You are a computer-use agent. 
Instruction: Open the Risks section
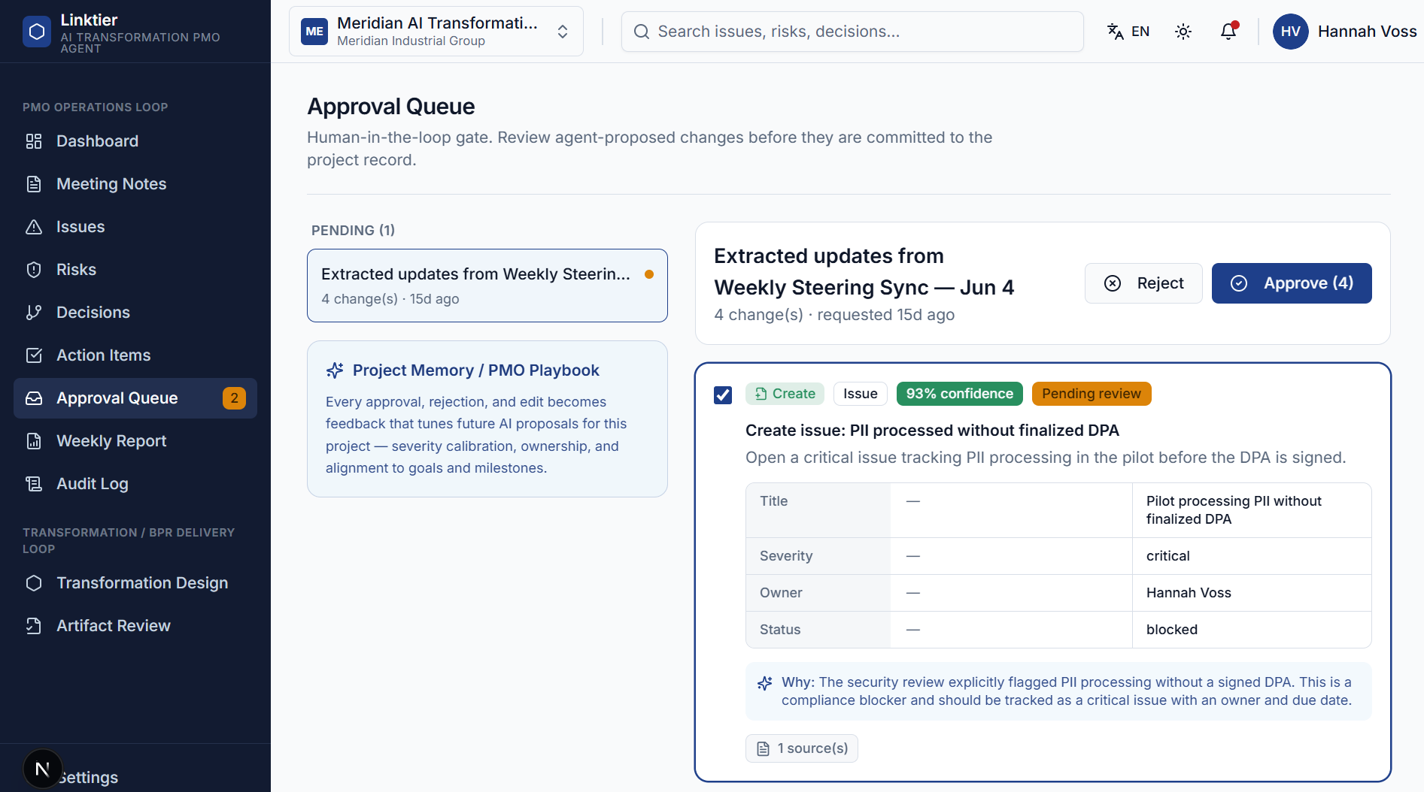pyautogui.click(x=135, y=270)
